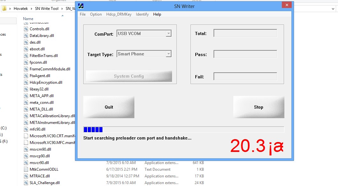
Task: Open the ComPort USB VCOM dropdown
Action: pos(168,33)
